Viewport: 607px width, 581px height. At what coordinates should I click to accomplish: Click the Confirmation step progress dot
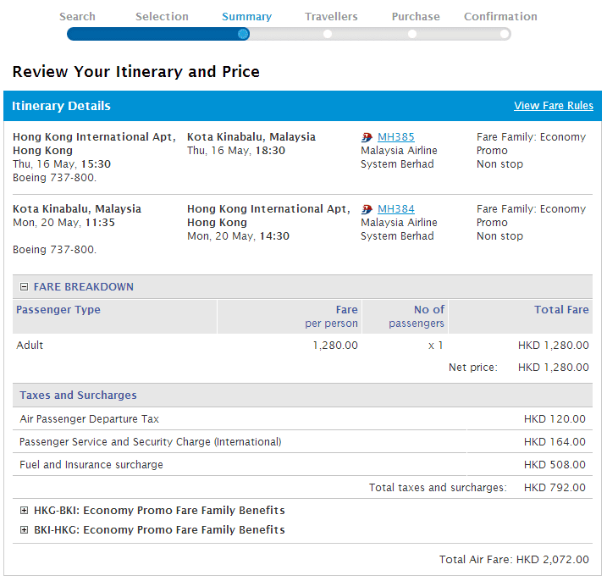[x=504, y=34]
